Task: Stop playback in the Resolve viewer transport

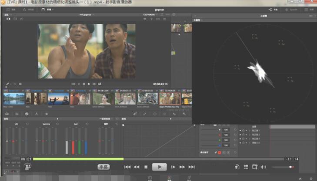Action: 84,84
